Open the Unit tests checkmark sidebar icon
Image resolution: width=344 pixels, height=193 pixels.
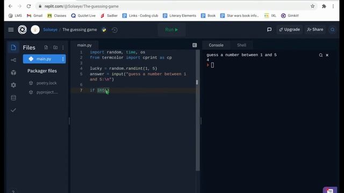pyautogui.click(x=13, y=110)
